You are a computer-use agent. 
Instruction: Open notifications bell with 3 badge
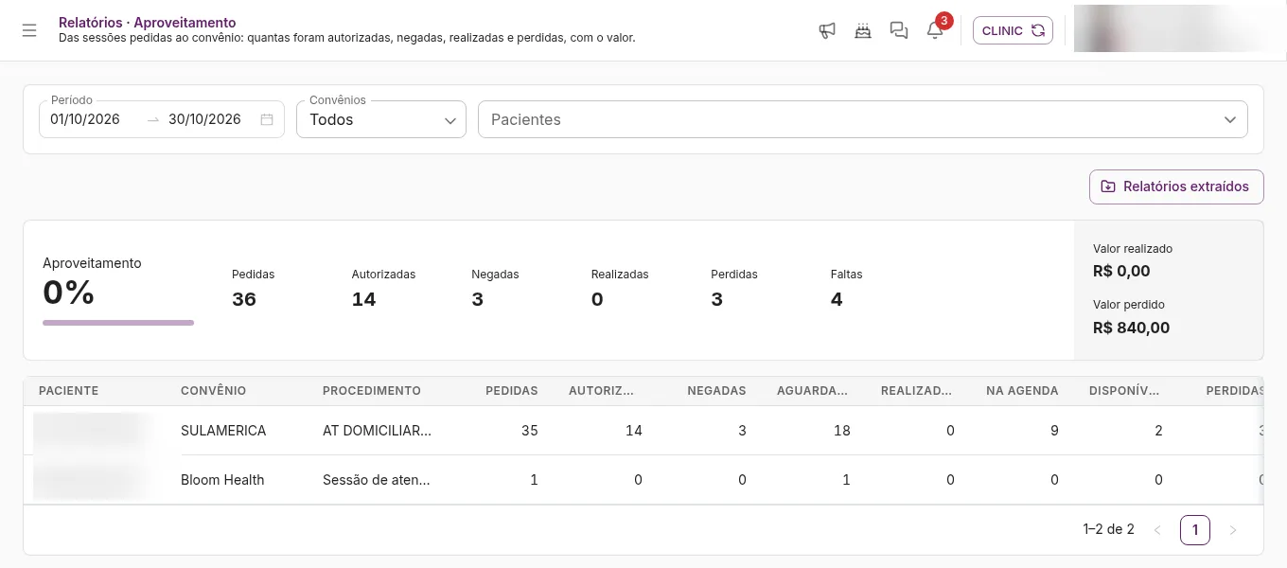(935, 30)
